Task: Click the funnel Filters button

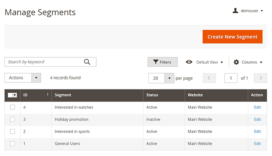Action: point(163,62)
